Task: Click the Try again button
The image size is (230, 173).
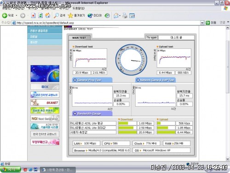Action: point(152,37)
